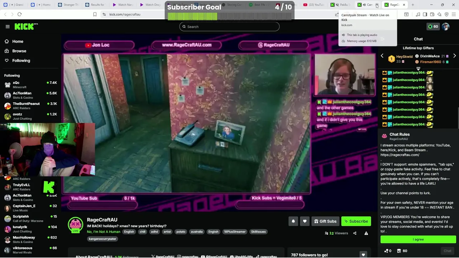Reload the page

[19, 14]
